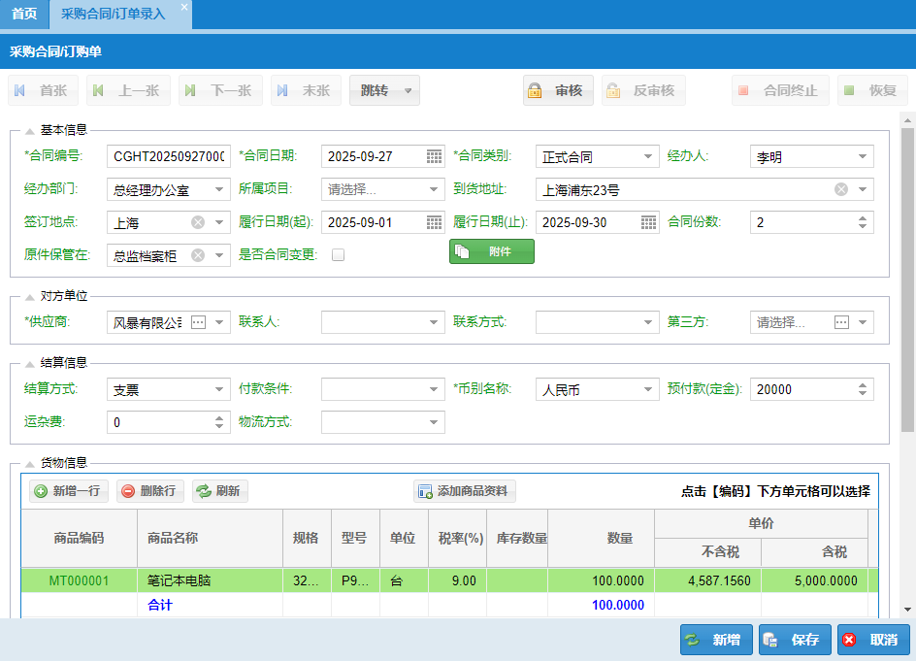Close the 采购合同/订单录入 tab
Screen dimensions: 916x662
[184, 8]
